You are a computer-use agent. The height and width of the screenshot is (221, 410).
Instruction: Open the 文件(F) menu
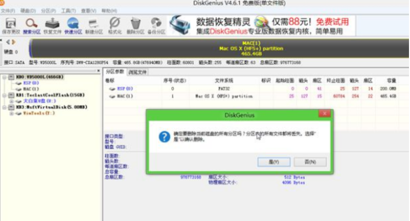(8, 10)
